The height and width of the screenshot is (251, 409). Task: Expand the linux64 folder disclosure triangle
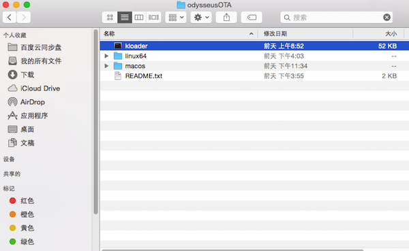click(106, 56)
